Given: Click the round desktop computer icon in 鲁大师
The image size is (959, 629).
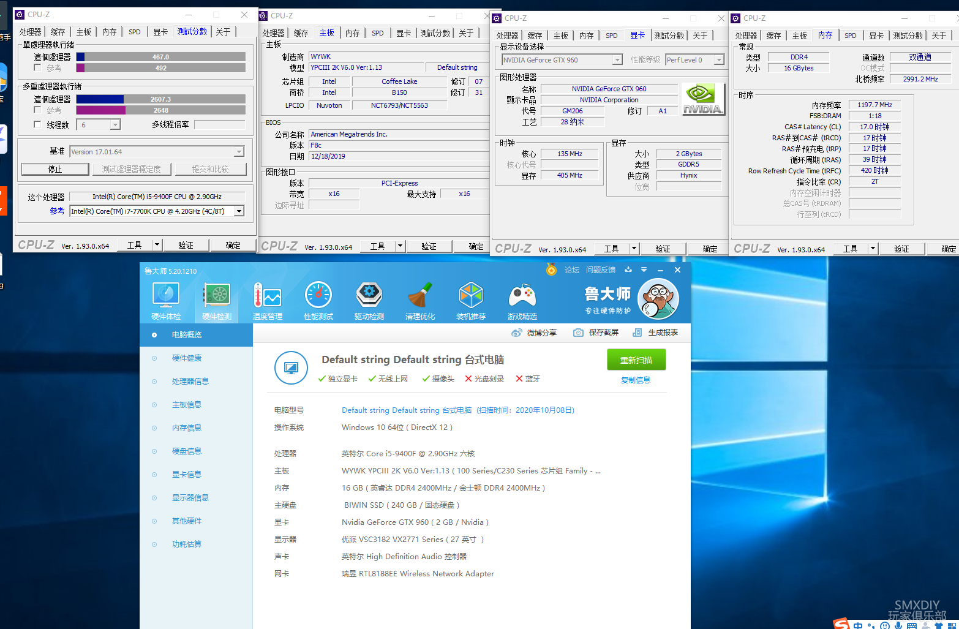Looking at the screenshot, I should 291,368.
